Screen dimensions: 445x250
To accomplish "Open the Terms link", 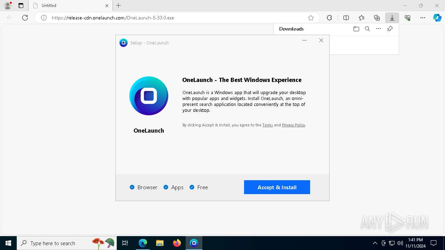I will pos(267,125).
